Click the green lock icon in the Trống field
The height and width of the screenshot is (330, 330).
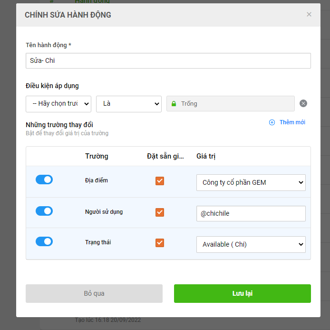point(174,103)
